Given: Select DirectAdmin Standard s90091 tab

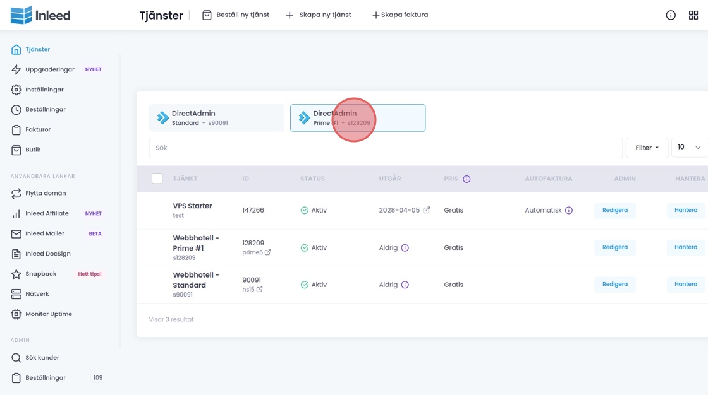Looking at the screenshot, I should (x=217, y=118).
